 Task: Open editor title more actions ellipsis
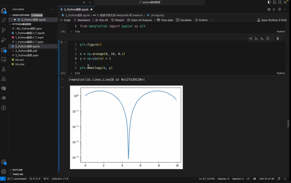coord(285,9)
